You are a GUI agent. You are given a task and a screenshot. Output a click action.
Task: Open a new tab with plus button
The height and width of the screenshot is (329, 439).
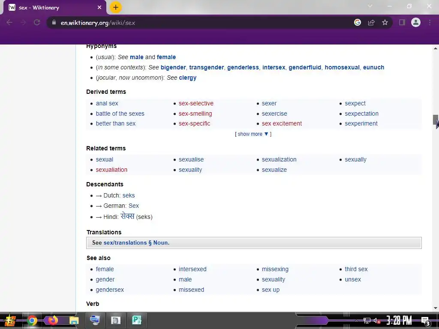[x=116, y=7]
